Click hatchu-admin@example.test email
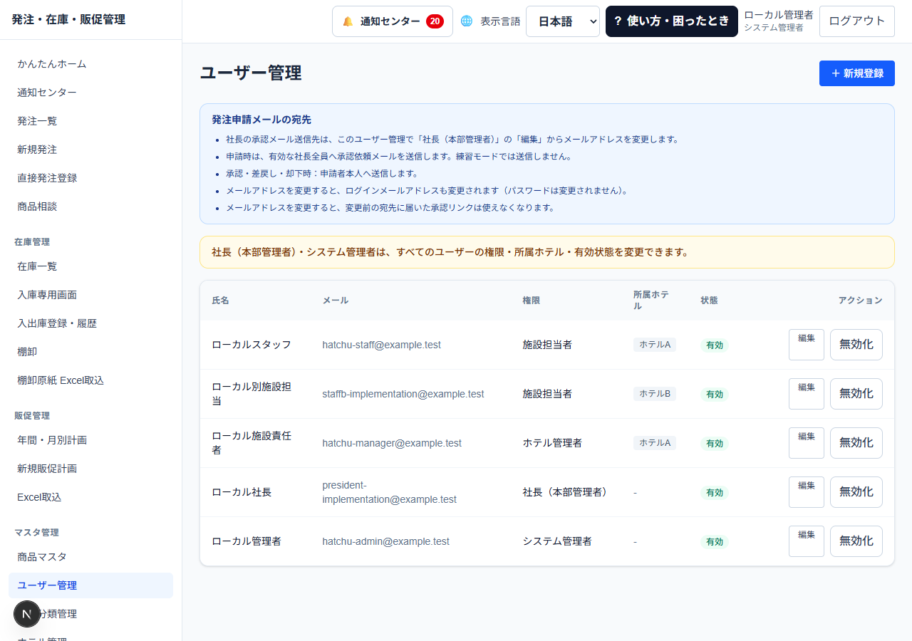Viewport: 912px width, 641px height. [x=385, y=541]
